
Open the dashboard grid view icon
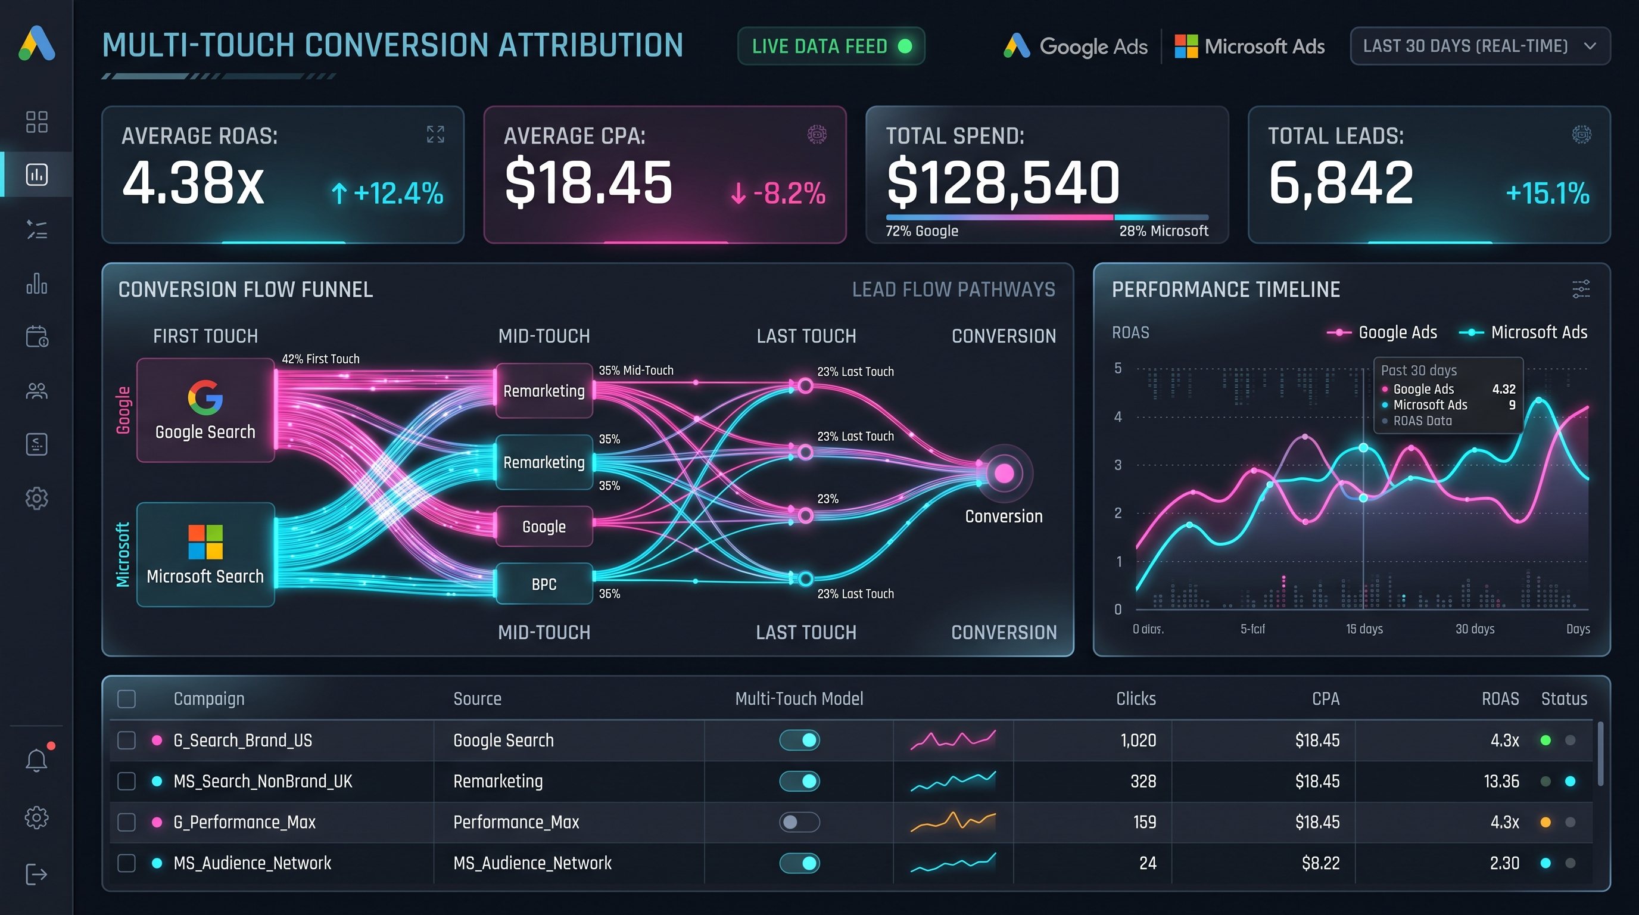pyautogui.click(x=37, y=122)
